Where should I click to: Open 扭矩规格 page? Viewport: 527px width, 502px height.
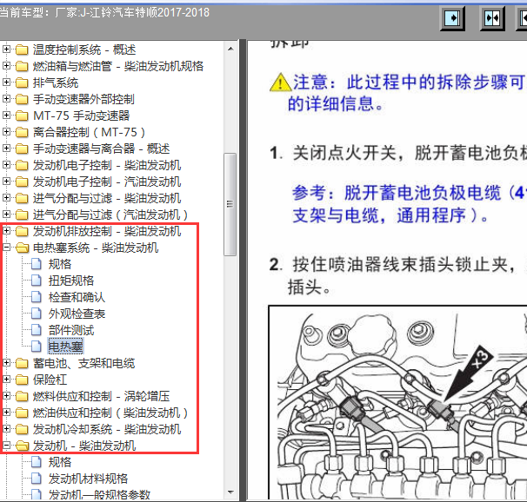[71, 281]
